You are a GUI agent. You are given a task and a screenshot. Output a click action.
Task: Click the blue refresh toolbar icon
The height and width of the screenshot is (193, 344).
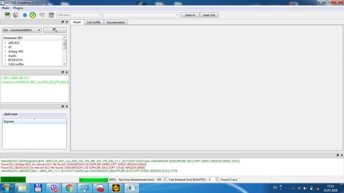(25, 15)
